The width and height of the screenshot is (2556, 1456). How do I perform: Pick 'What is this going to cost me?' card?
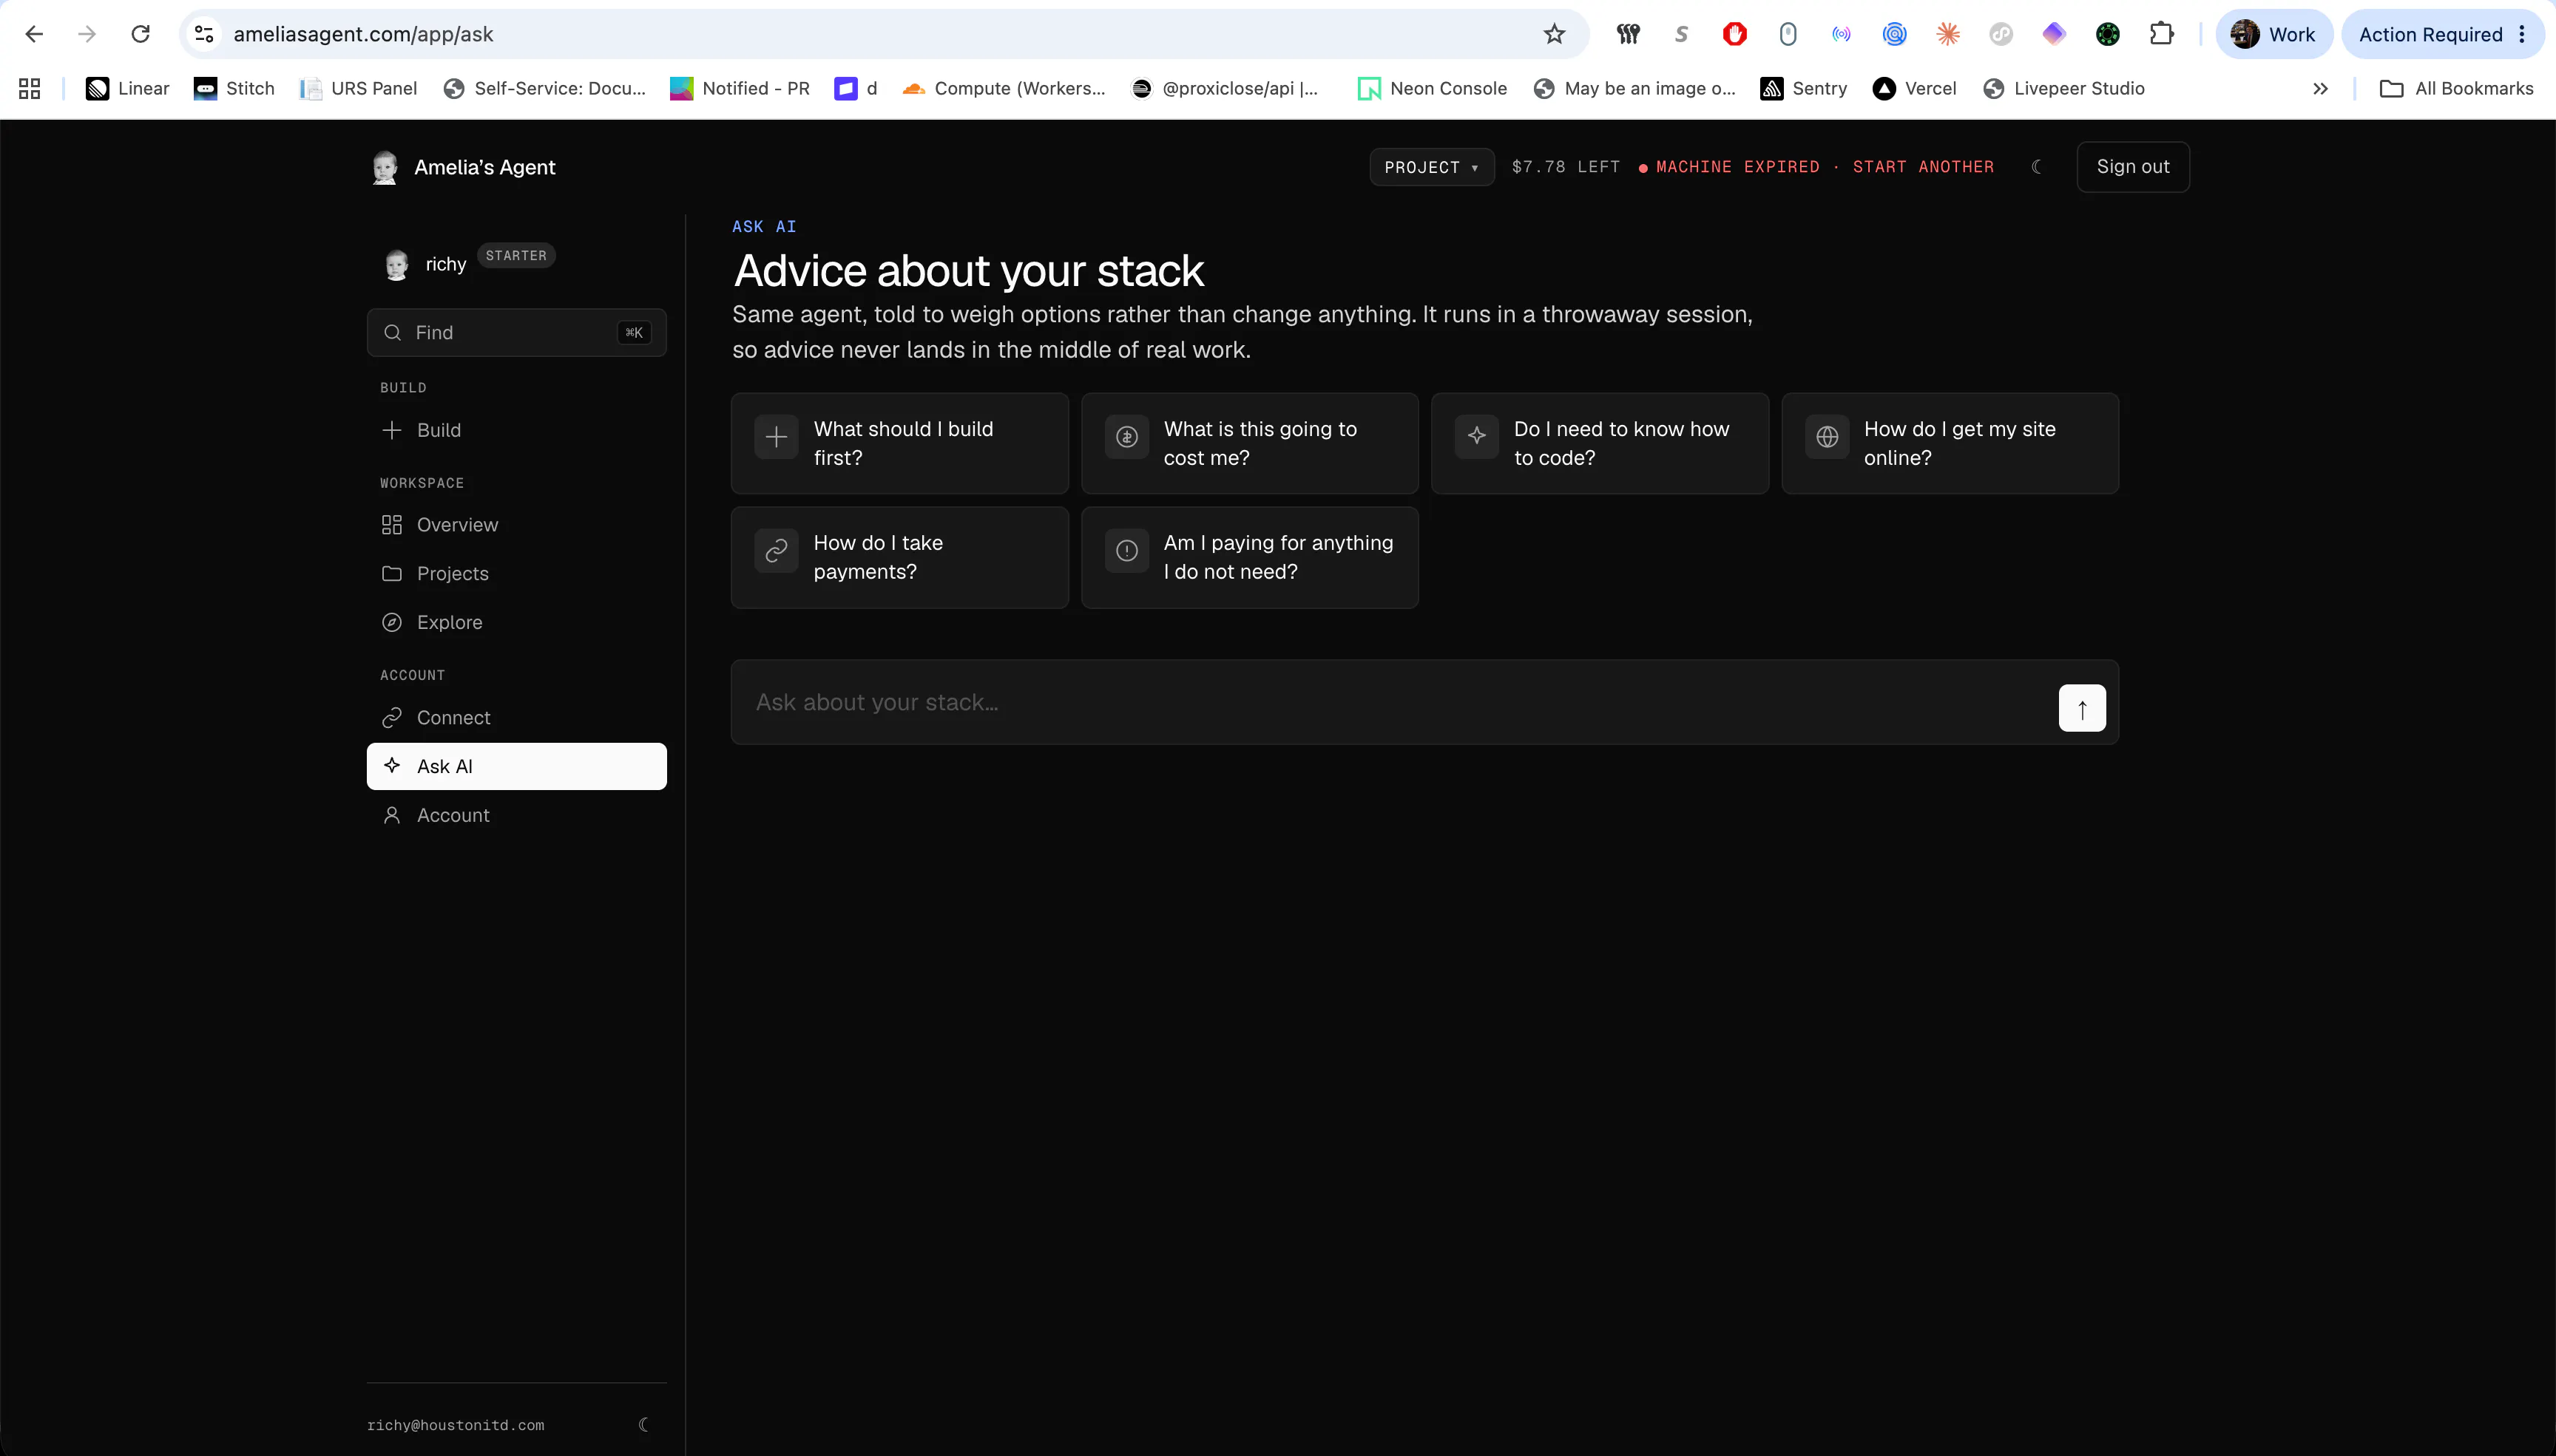click(1249, 443)
